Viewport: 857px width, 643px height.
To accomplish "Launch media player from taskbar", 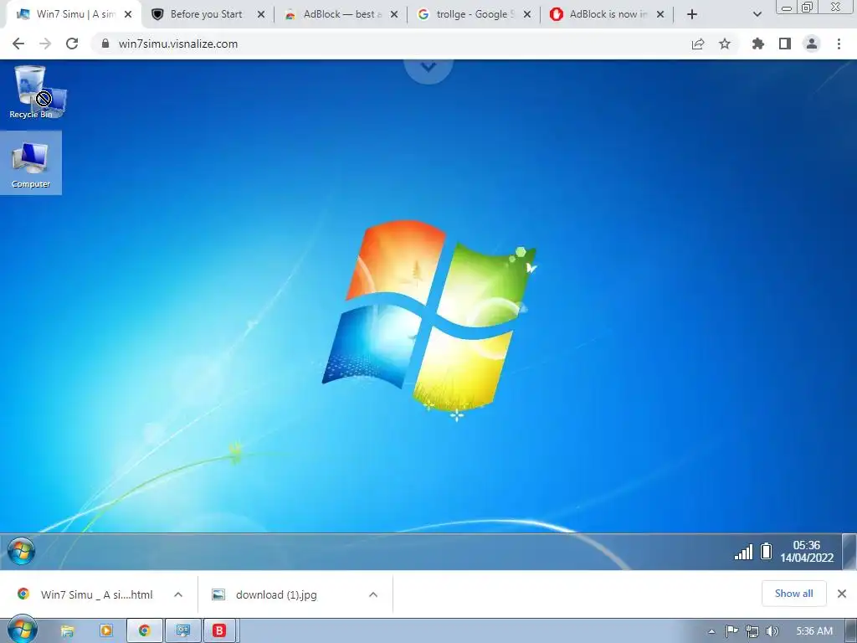I will point(106,631).
